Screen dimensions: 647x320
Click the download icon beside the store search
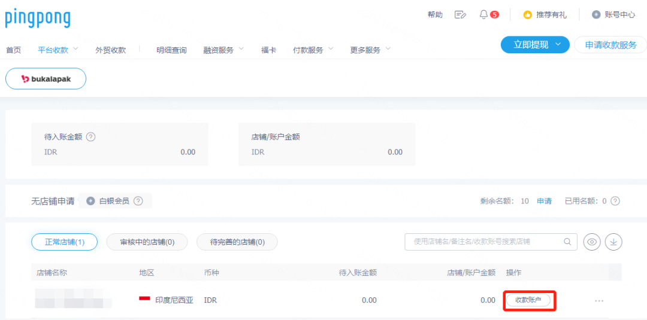tap(613, 242)
